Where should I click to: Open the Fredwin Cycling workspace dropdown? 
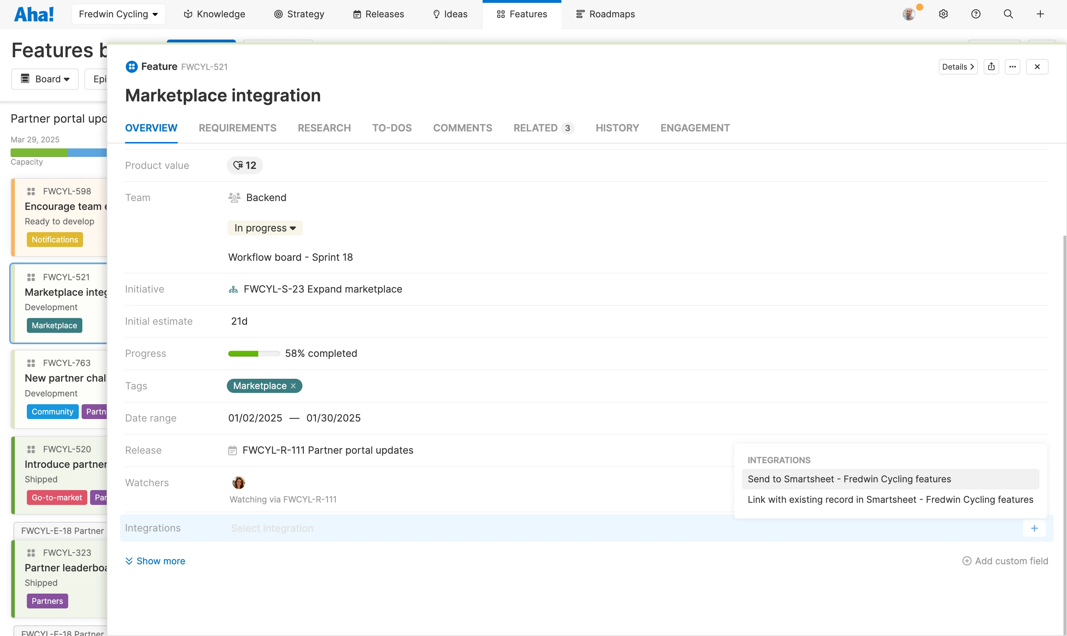coord(118,14)
